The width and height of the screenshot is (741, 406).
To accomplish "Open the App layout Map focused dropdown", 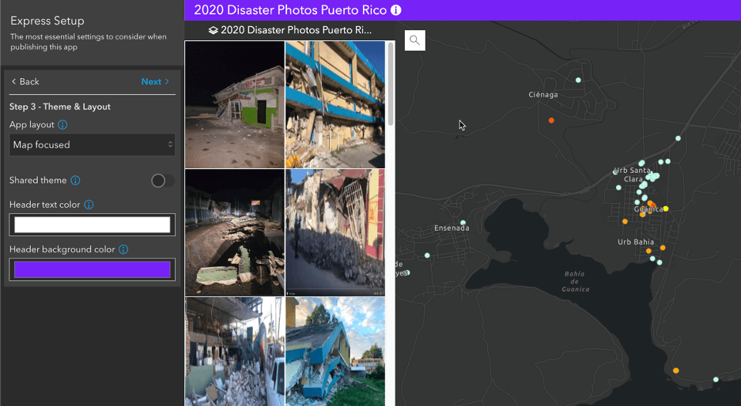I will (93, 145).
